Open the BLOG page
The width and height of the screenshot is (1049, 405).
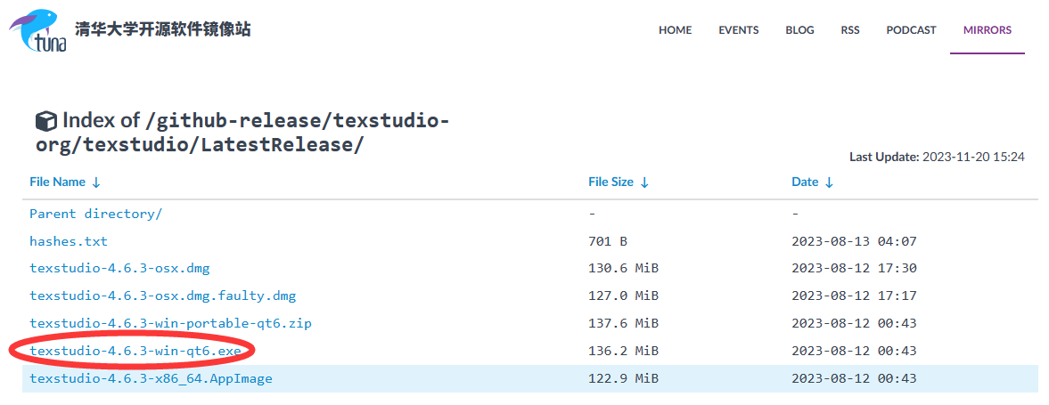click(799, 30)
